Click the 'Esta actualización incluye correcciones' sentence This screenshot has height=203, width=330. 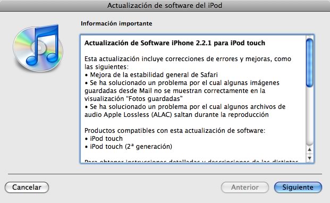(x=188, y=58)
